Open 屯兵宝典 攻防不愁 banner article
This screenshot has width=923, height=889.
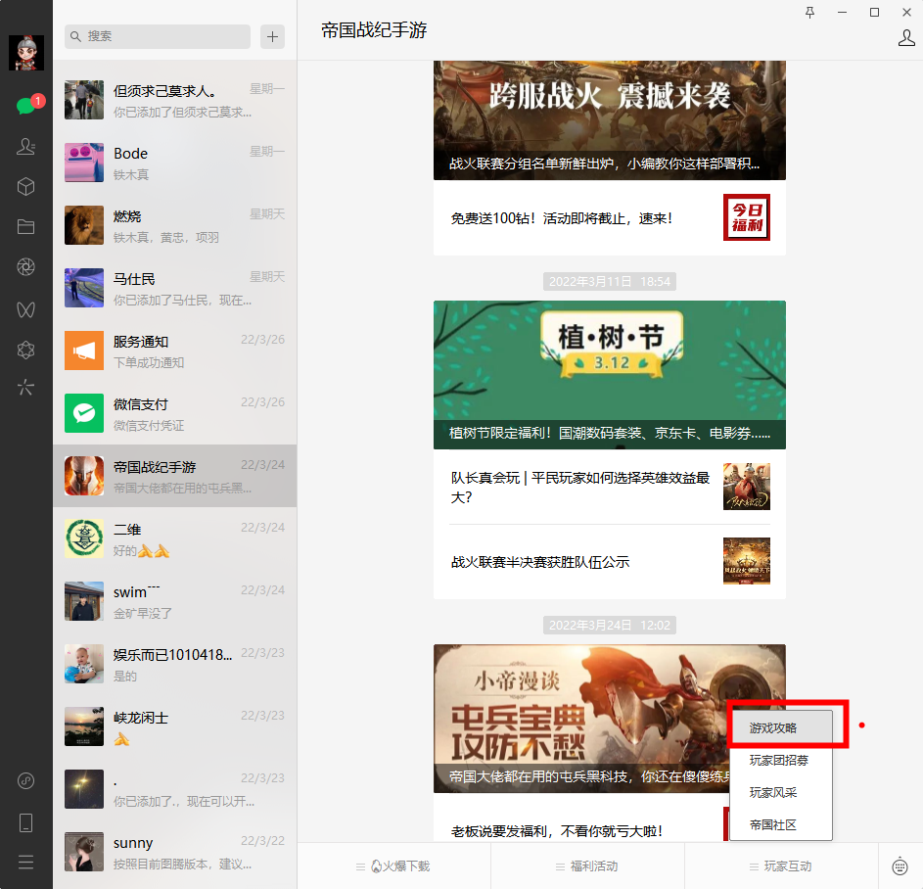pyautogui.click(x=609, y=719)
